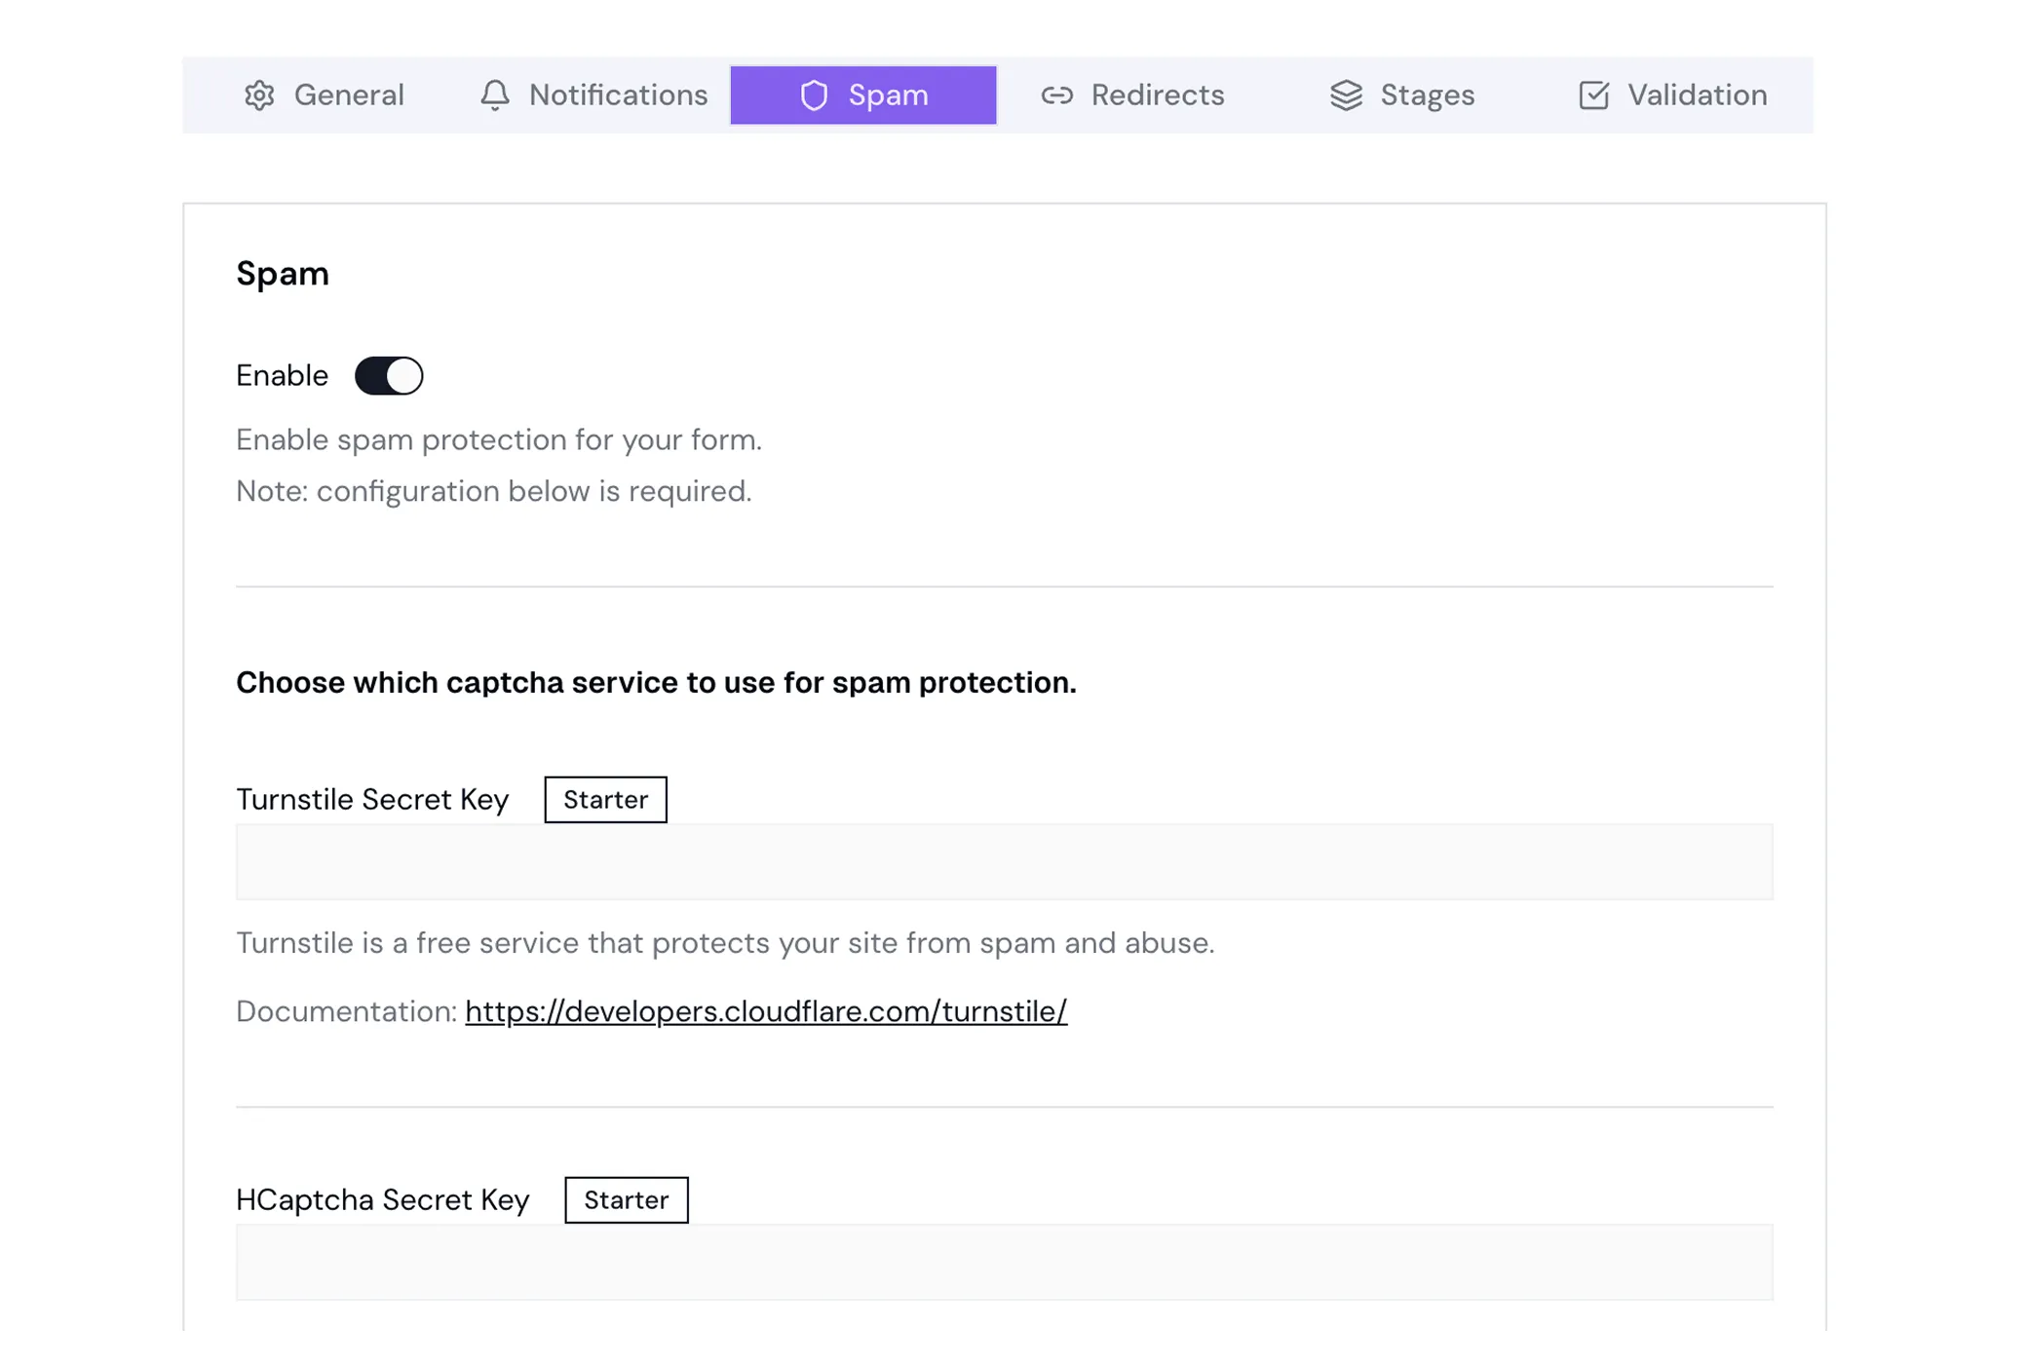Open the Cloudflare Turnstile documentation link

pos(766,1011)
